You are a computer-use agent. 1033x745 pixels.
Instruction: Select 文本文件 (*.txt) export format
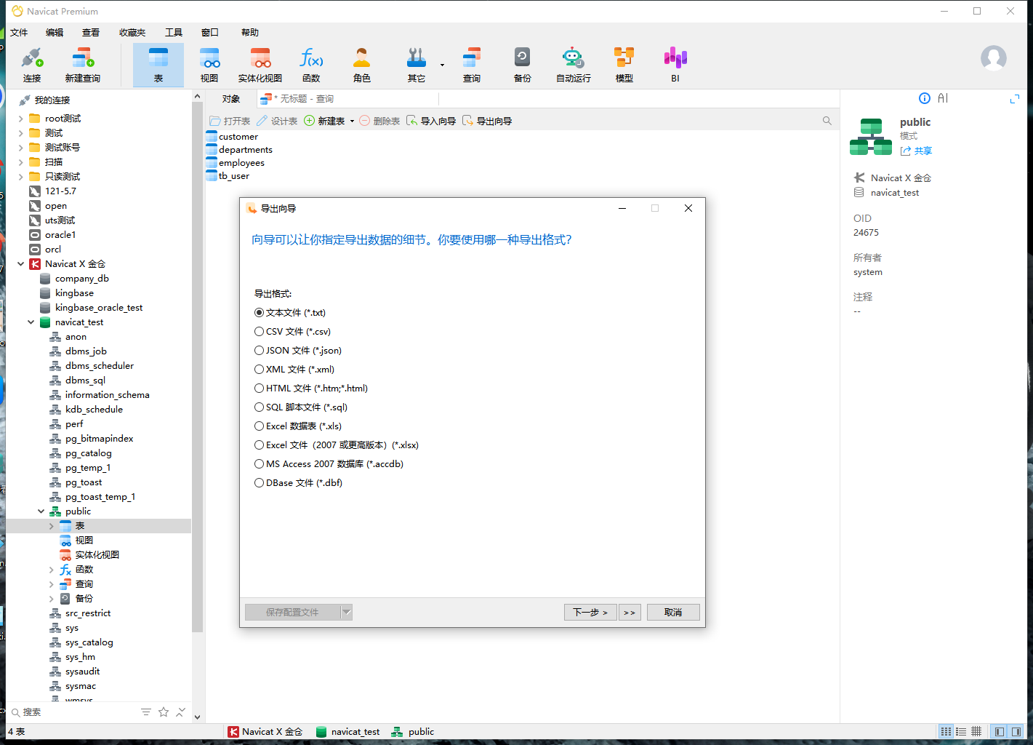point(290,313)
